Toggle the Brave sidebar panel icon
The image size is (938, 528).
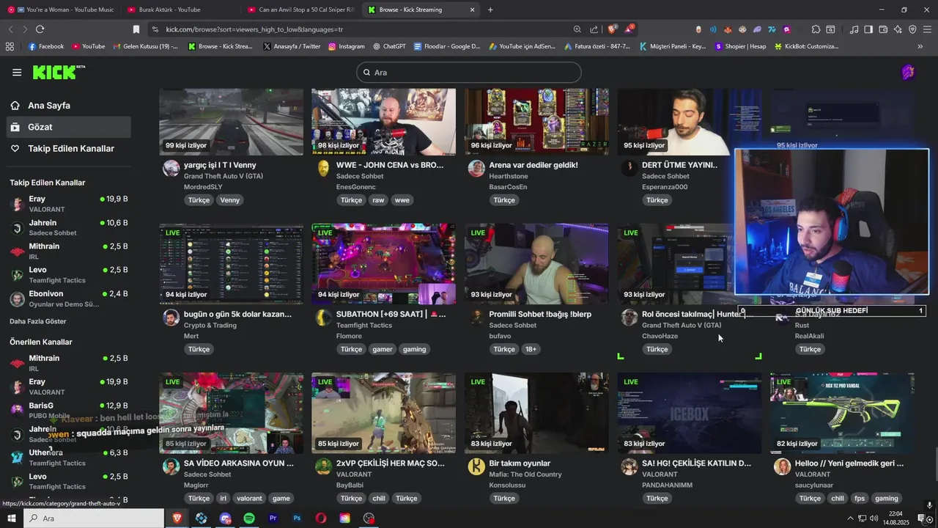[868, 29]
